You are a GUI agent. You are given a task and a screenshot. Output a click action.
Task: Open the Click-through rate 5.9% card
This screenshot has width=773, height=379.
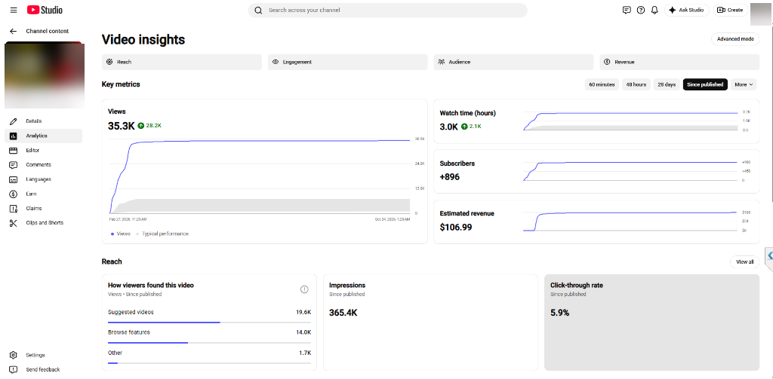(651, 322)
